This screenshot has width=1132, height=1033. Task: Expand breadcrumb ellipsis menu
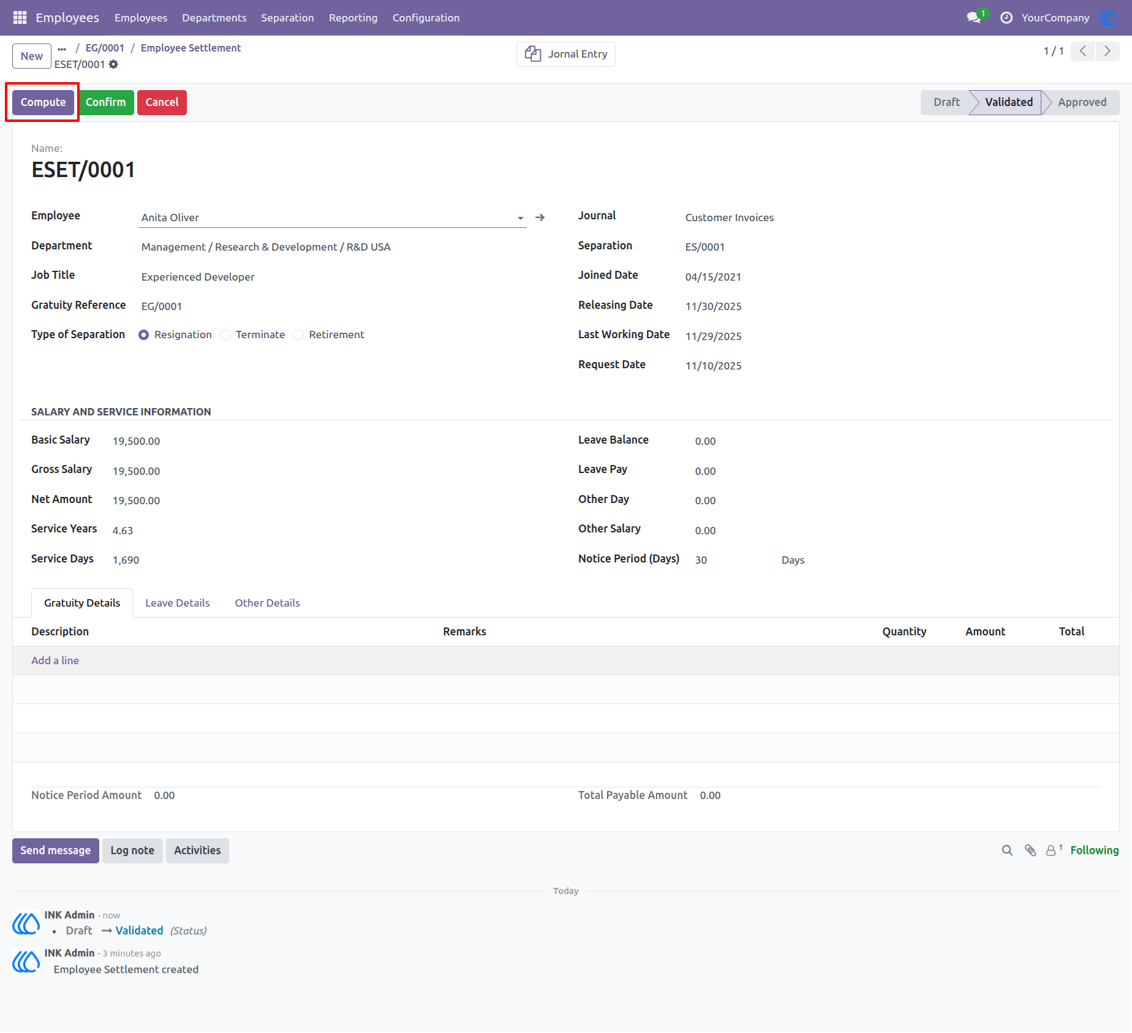click(62, 48)
